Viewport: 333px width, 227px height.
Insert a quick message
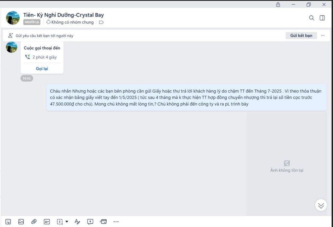tap(90, 222)
